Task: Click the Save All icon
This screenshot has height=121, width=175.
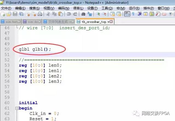Action: pos(21,14)
